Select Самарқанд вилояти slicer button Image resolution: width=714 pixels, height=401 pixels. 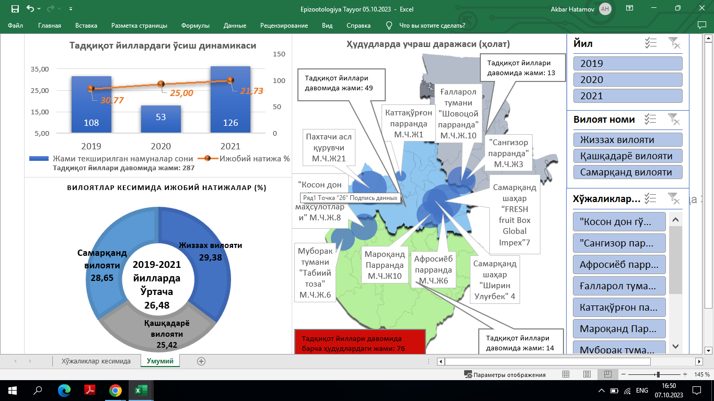coord(628,172)
